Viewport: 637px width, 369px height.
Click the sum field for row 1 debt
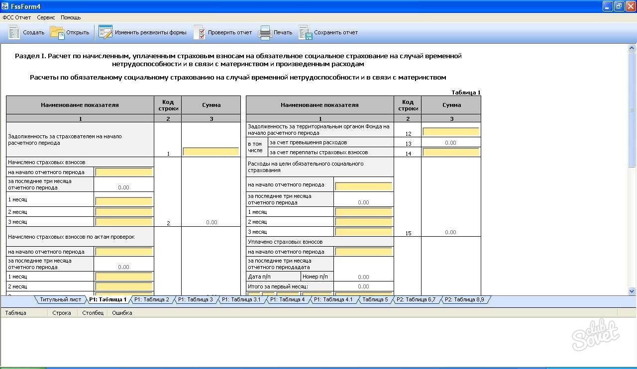click(211, 152)
